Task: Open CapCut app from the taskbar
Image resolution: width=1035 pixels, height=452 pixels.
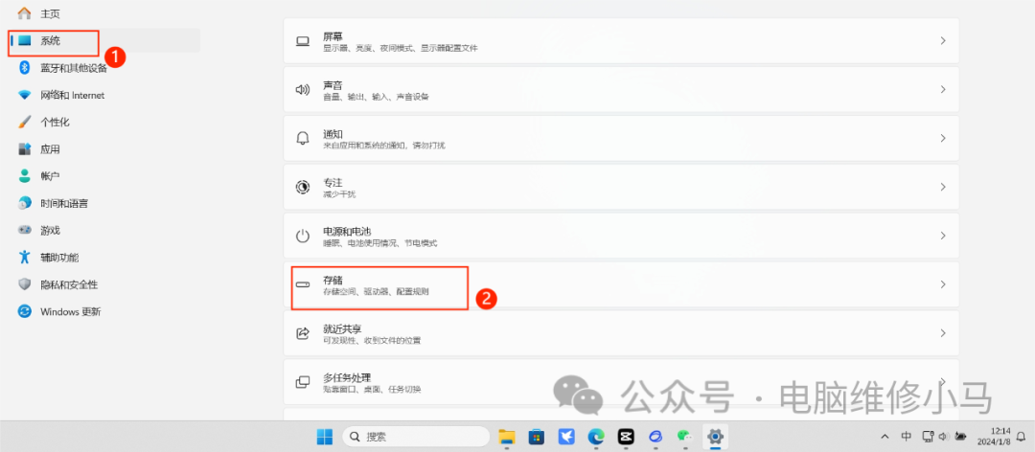Action: [x=626, y=436]
